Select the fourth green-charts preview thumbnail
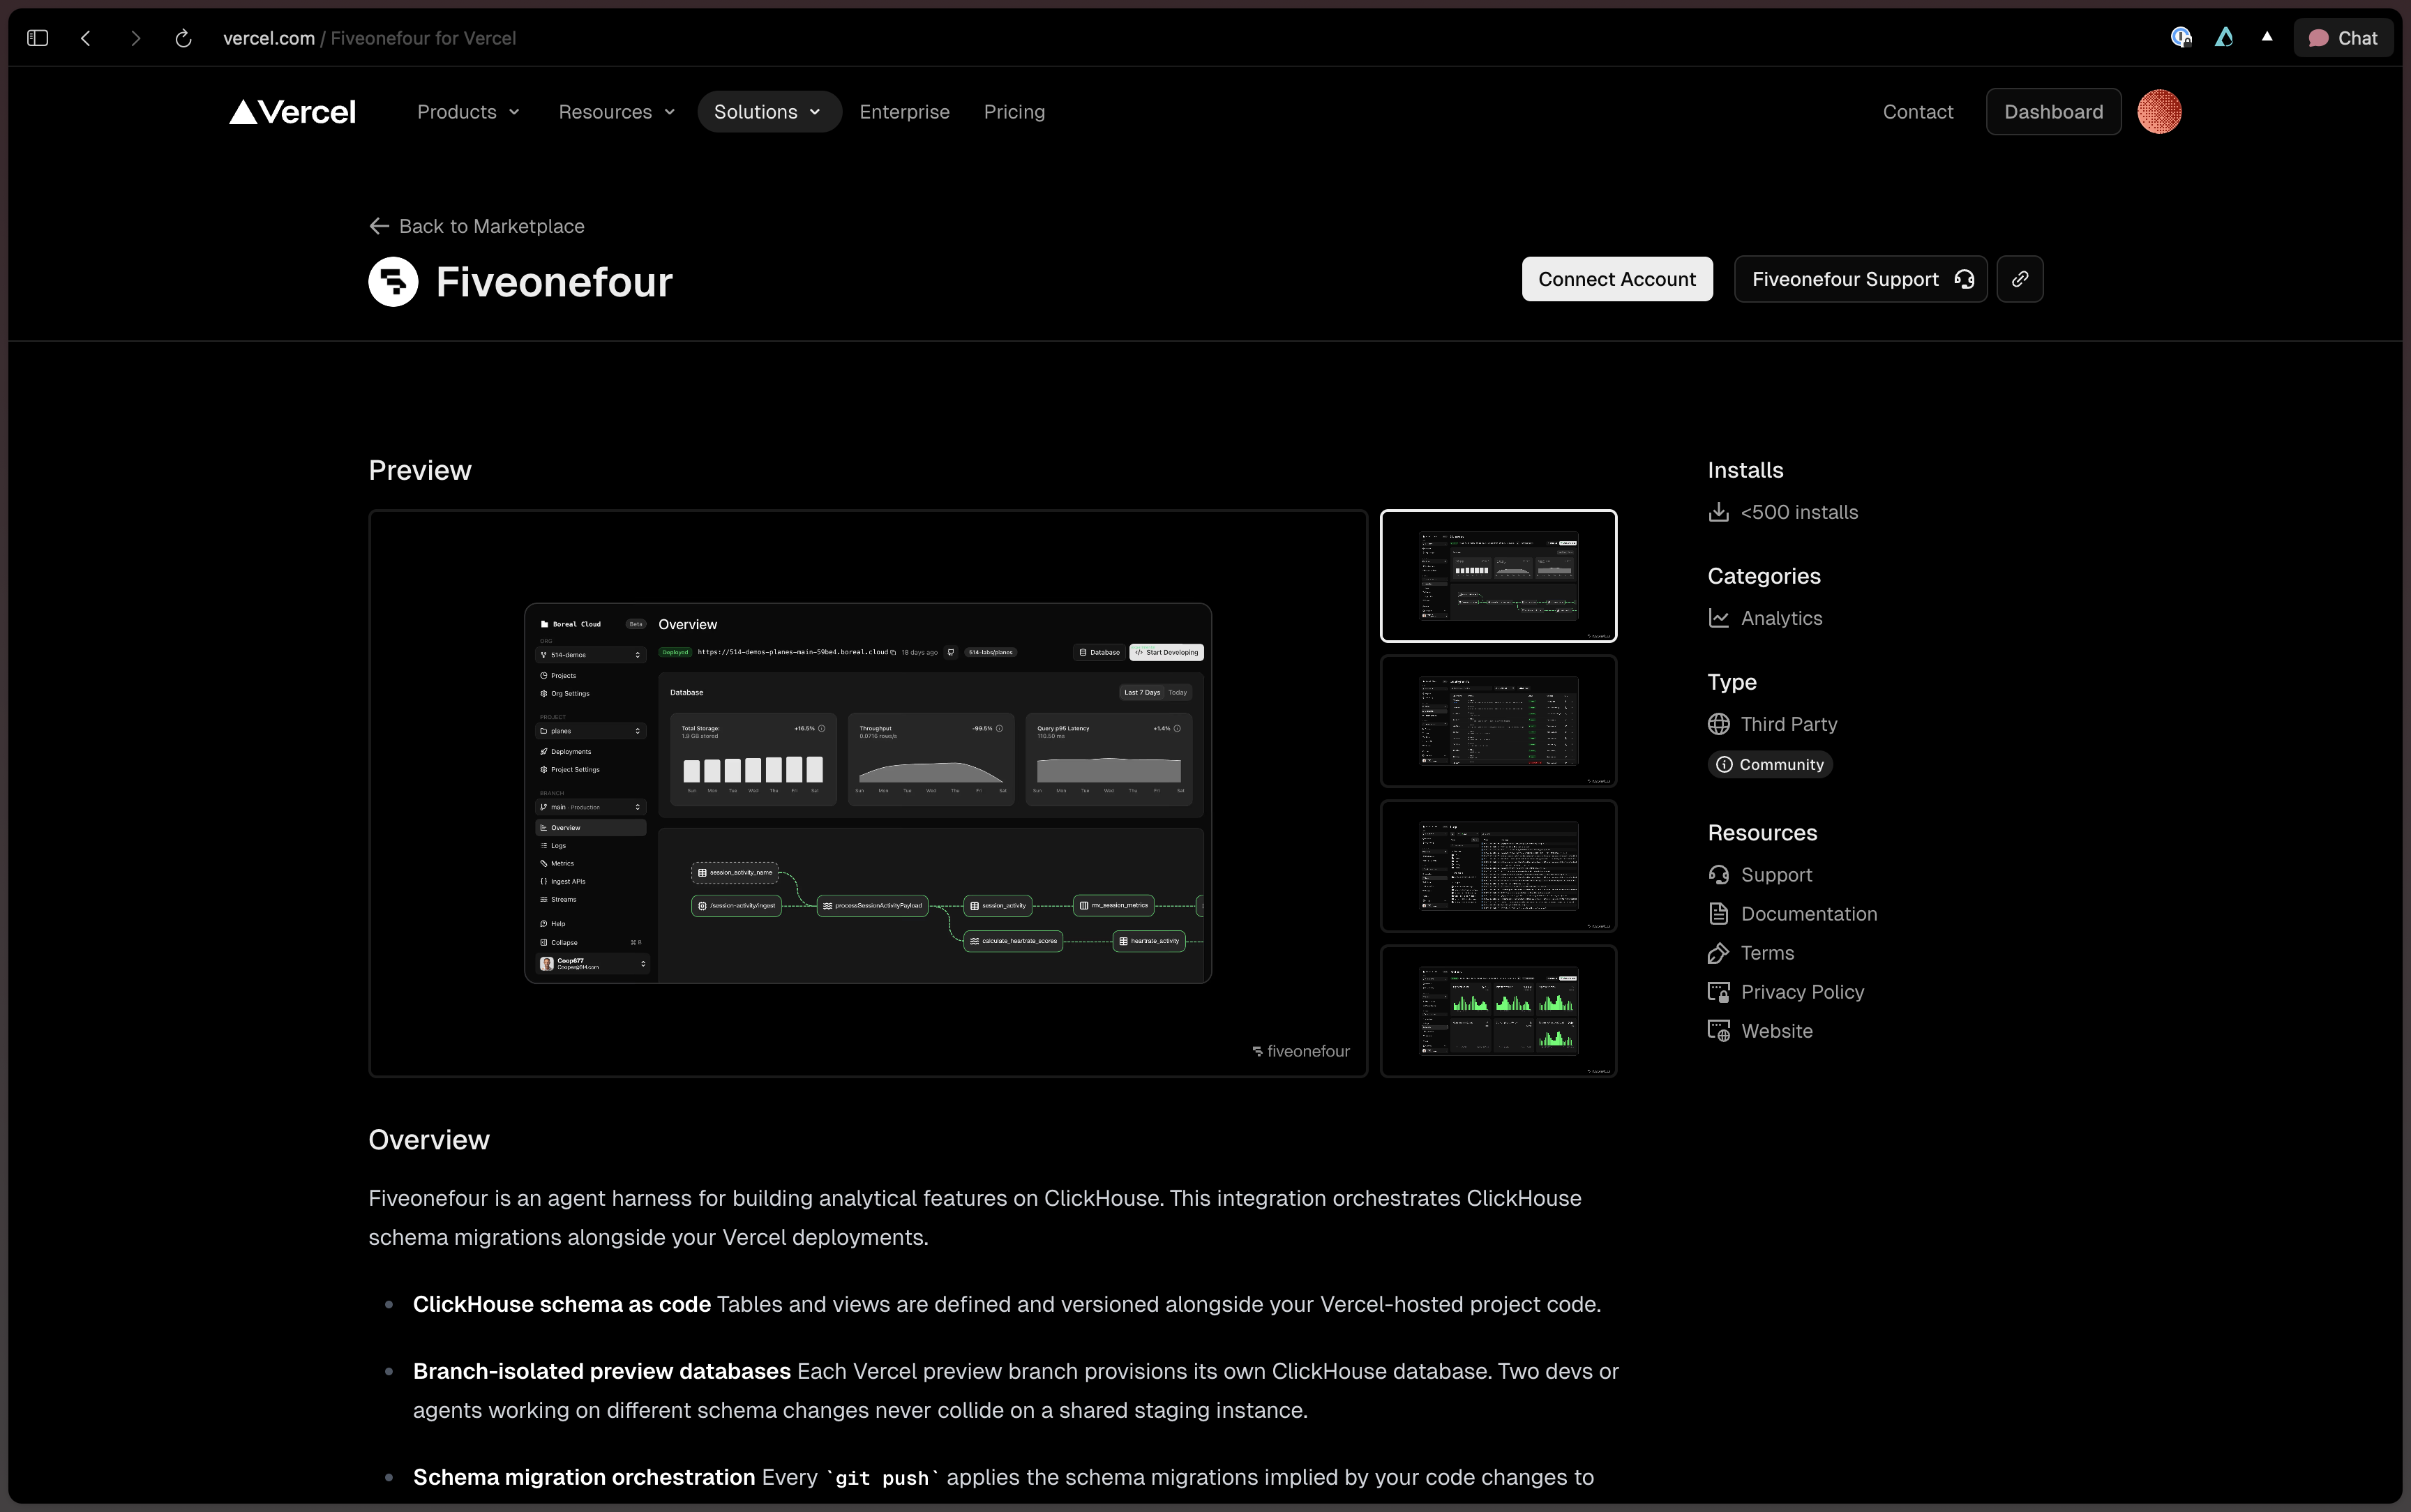Image resolution: width=2411 pixels, height=1512 pixels. pyautogui.click(x=1497, y=1011)
